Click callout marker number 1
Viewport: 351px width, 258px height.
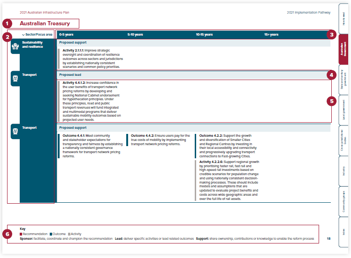point(7,23)
